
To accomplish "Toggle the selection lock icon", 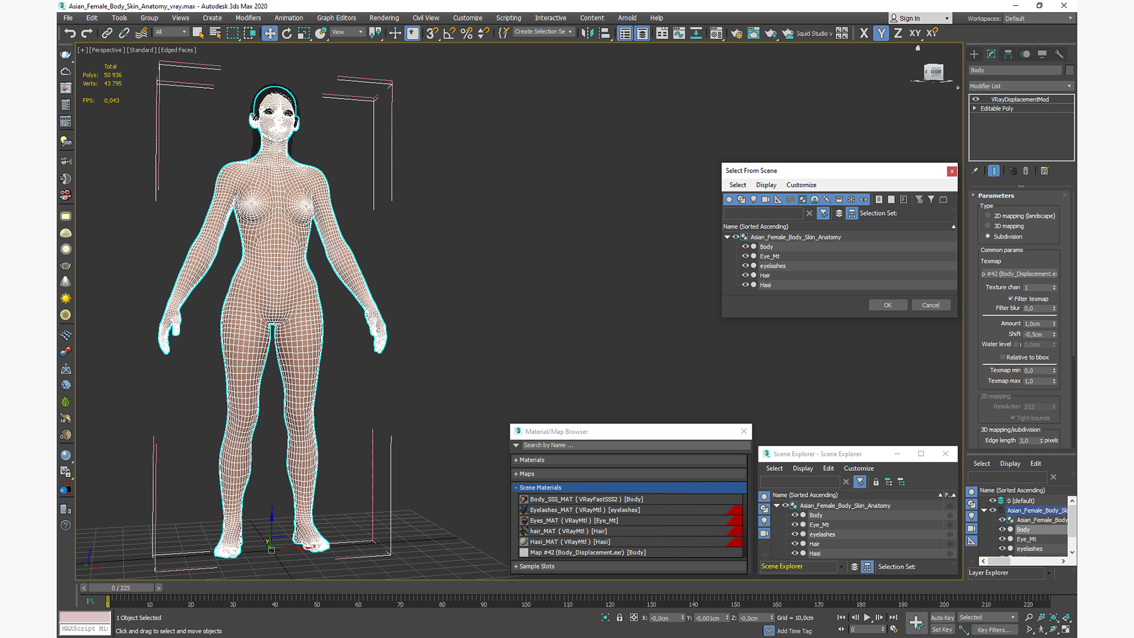I will click(x=620, y=617).
